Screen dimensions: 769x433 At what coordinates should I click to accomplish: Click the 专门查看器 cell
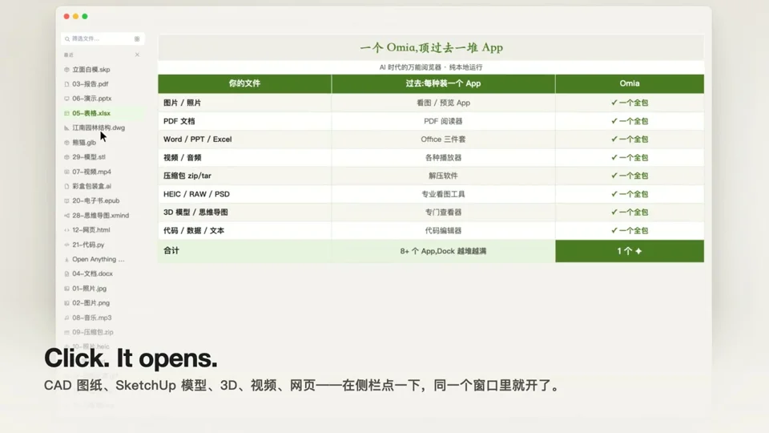443,212
